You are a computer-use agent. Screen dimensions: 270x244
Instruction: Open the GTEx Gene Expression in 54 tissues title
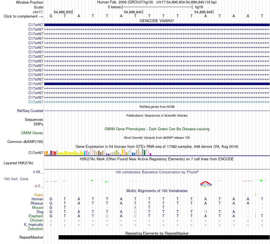coord(157,146)
